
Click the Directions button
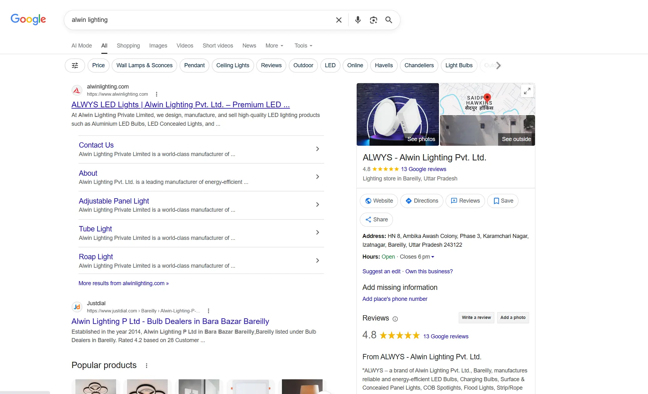421,201
